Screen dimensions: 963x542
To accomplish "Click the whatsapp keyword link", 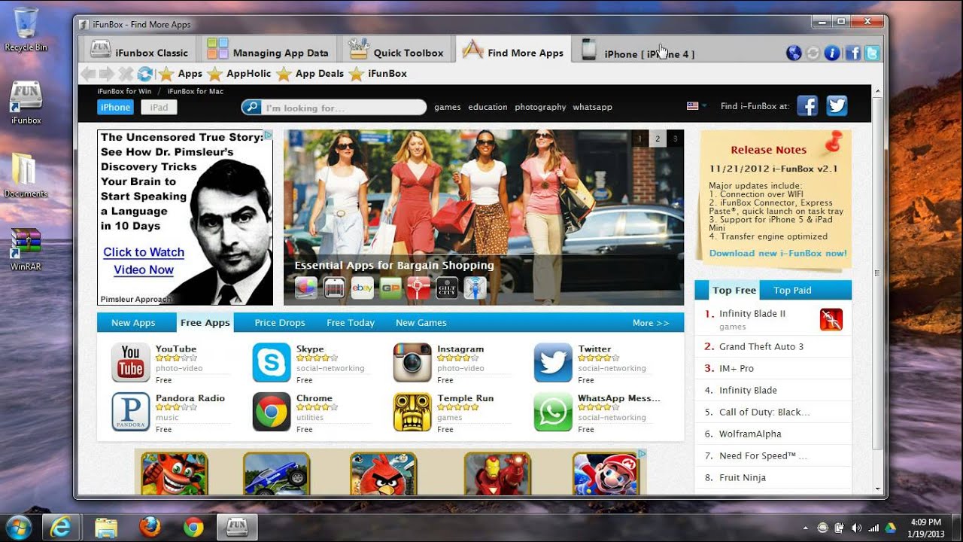I will (x=592, y=107).
